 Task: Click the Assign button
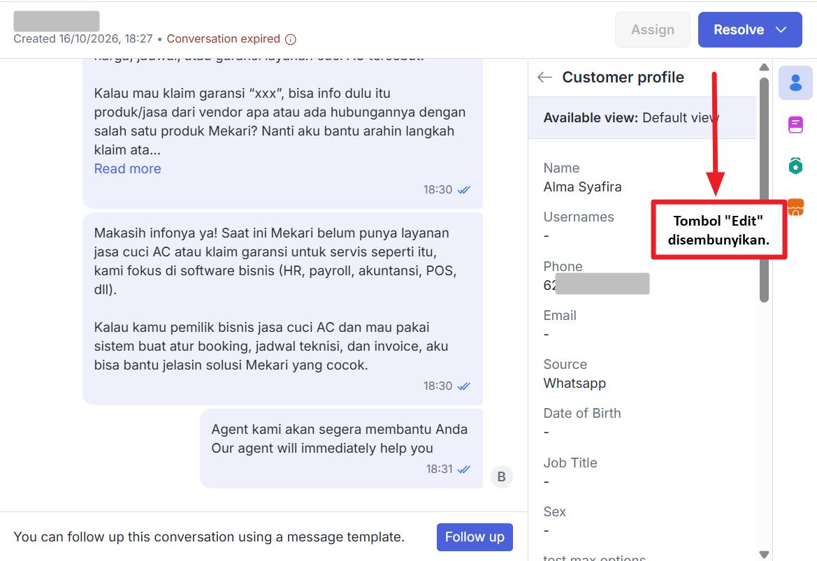[652, 29]
